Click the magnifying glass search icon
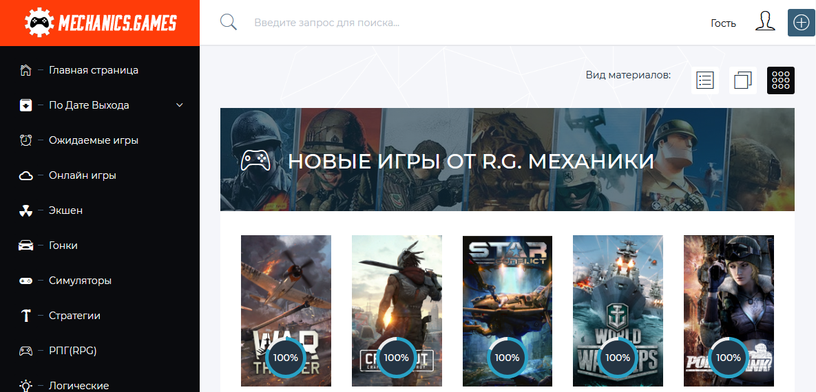 pos(229,23)
